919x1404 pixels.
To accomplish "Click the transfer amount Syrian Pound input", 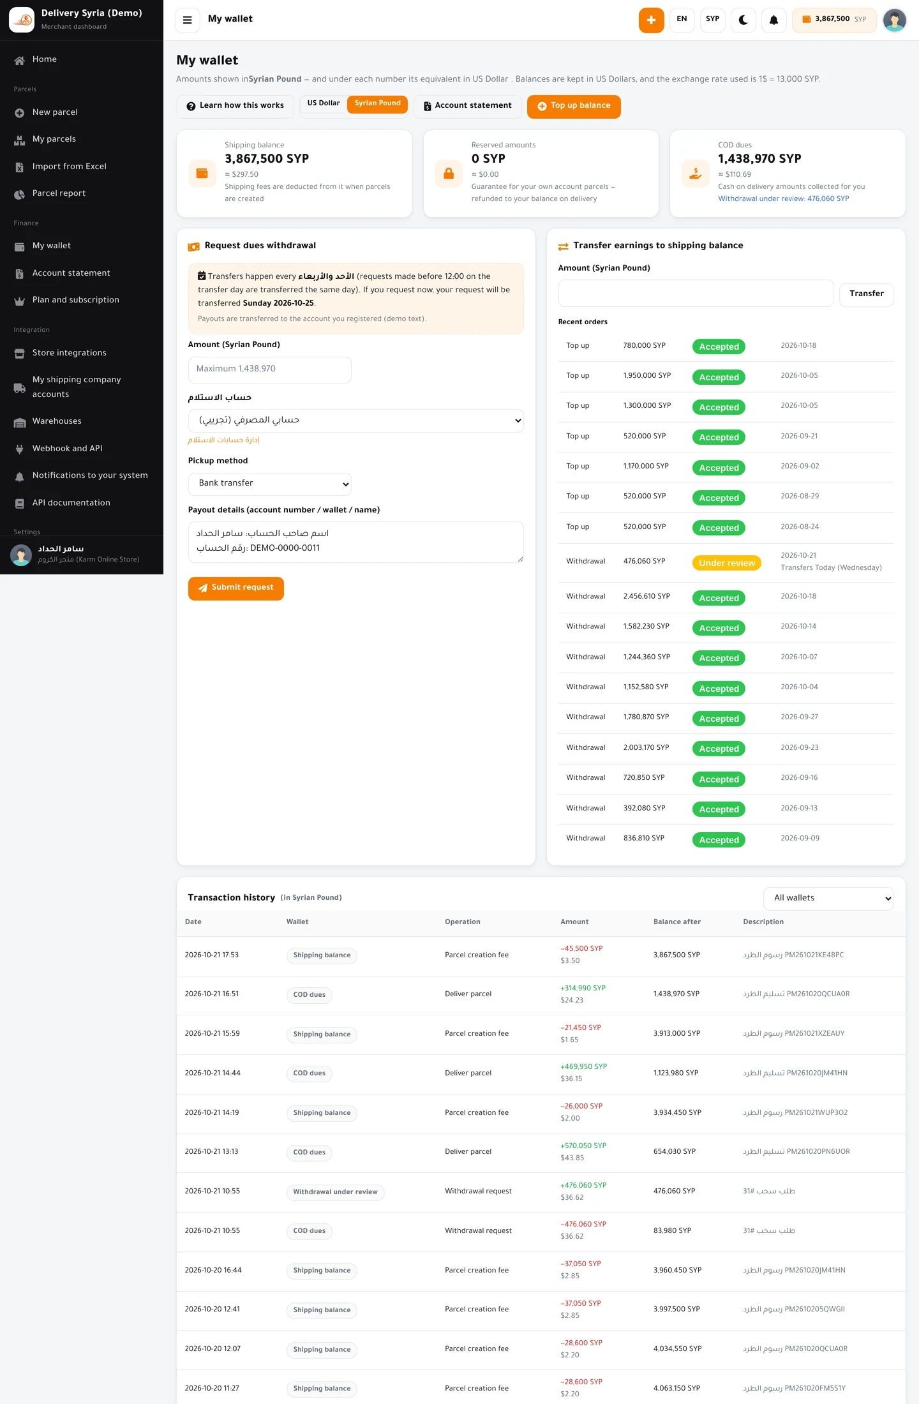I will [x=696, y=294].
